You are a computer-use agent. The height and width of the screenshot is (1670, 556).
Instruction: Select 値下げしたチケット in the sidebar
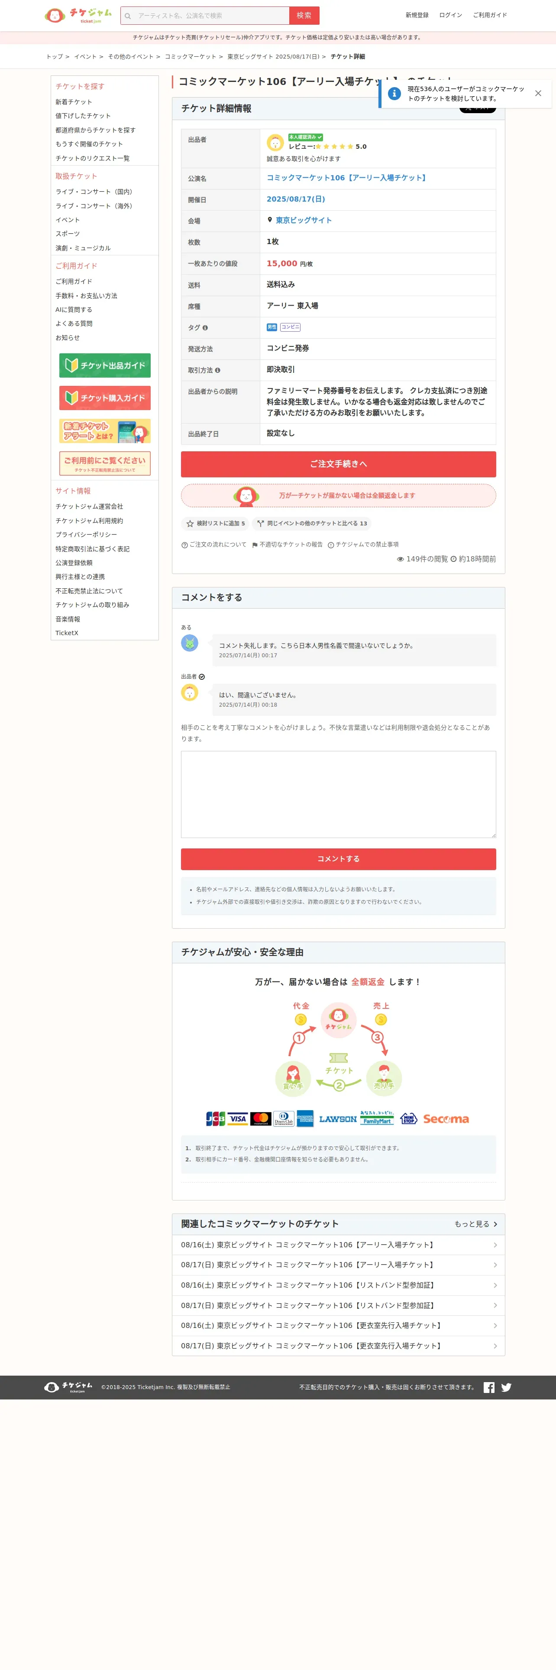click(x=83, y=116)
